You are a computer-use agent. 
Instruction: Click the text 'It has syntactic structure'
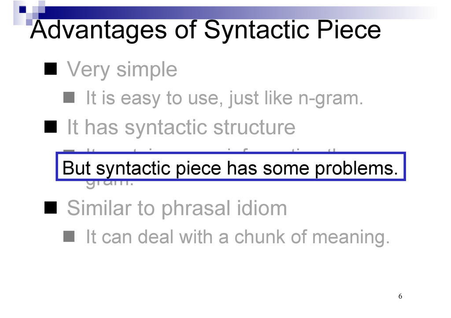click(181, 127)
